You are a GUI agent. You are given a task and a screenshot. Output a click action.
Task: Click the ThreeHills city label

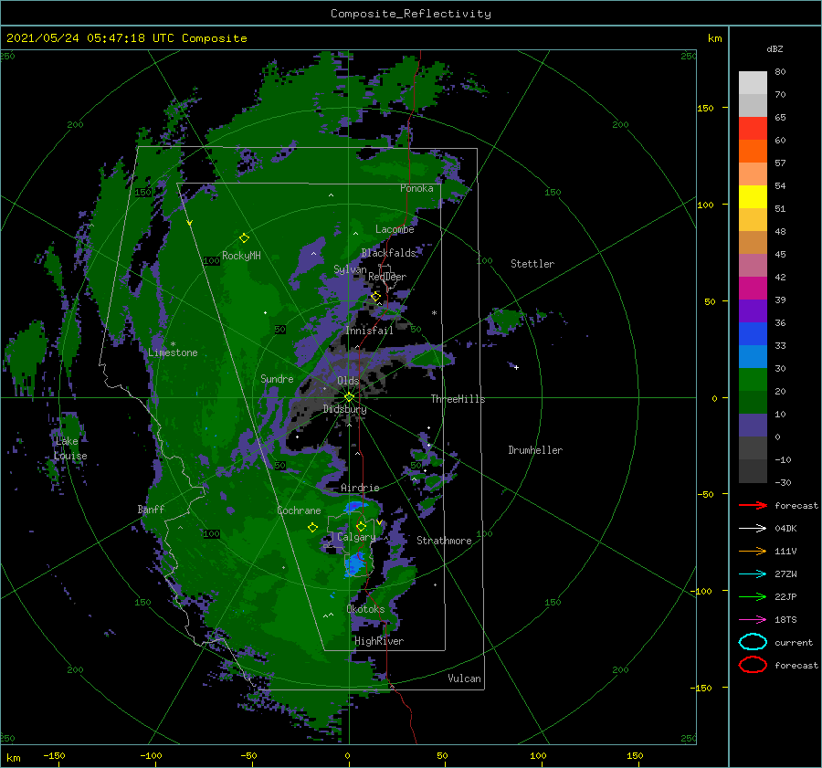[458, 399]
